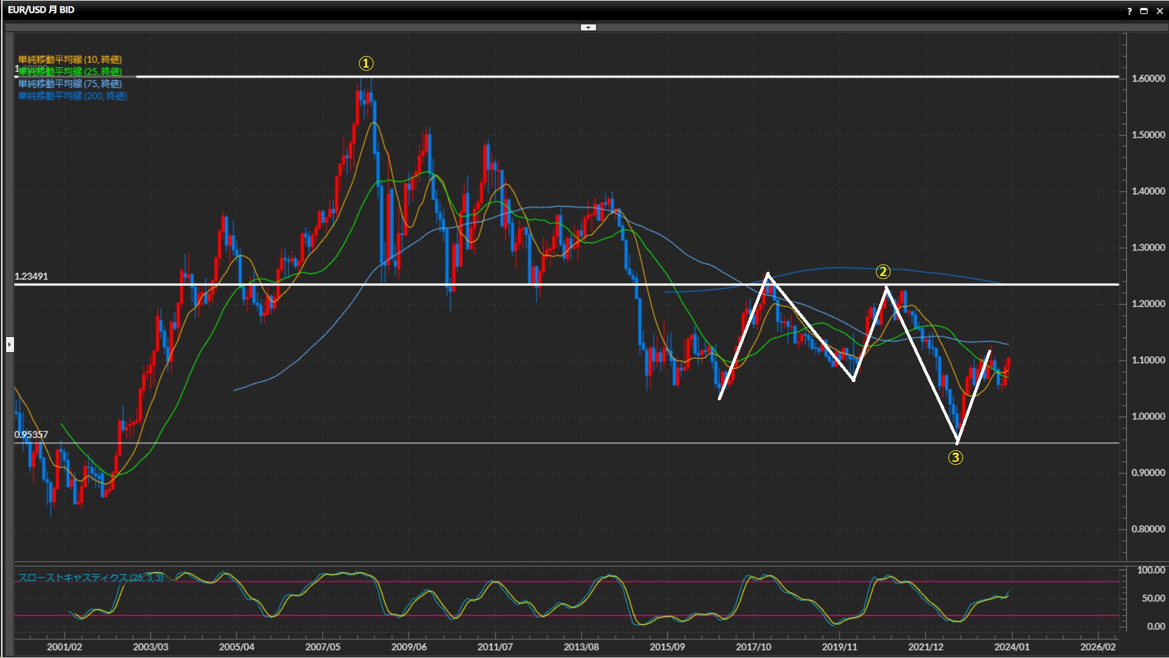
Task: Click the EUR/USD monthly BID title
Action: pyautogui.click(x=41, y=10)
